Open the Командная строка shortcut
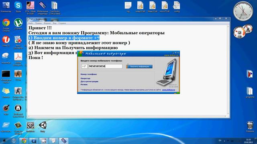This screenshot has height=144, width=257. coord(6,76)
